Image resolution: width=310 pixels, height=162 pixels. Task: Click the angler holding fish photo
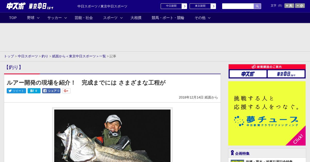pyautogui.click(x=112, y=136)
